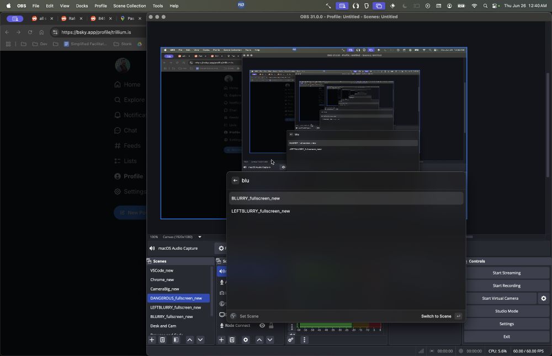
Task: Move scene down in Scenes toolbar
Action: [x=200, y=340]
